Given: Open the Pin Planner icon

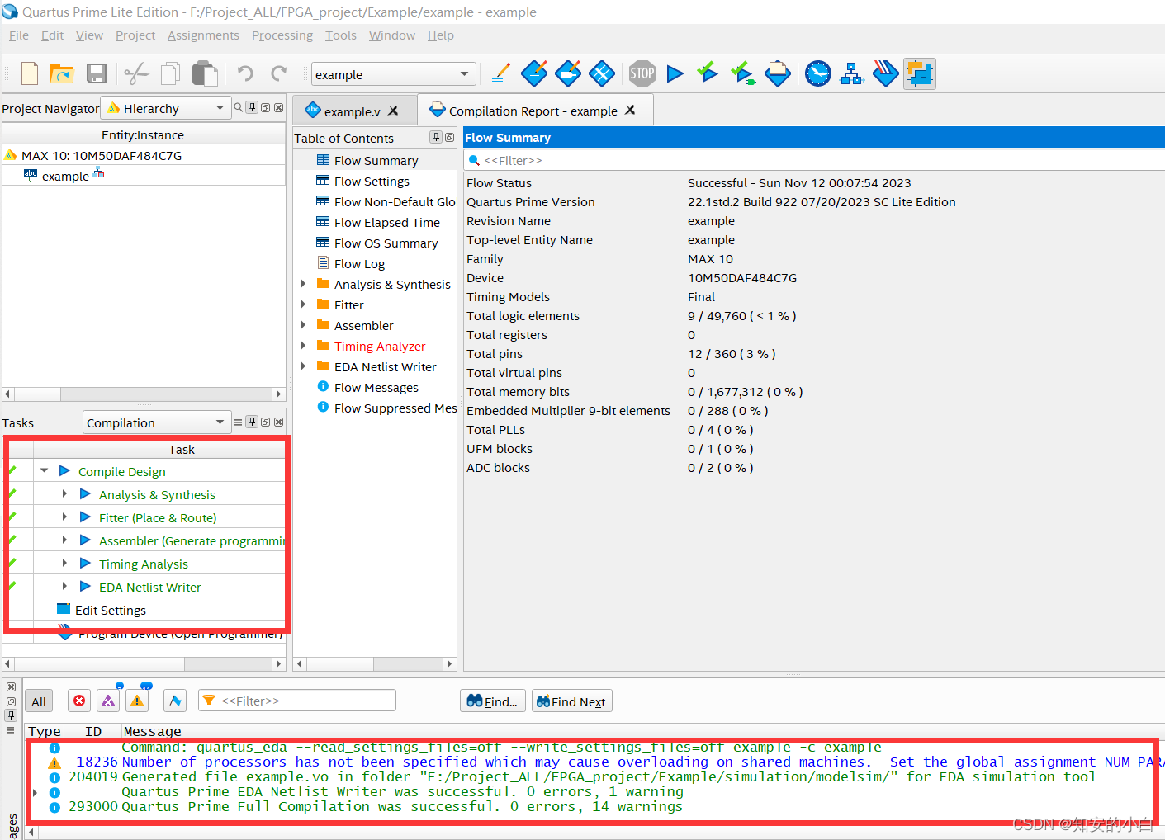Looking at the screenshot, I should pos(568,73).
